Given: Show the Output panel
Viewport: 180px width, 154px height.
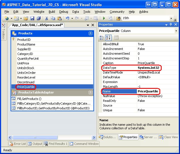Looking at the screenshot, I should [x=35, y=144].
